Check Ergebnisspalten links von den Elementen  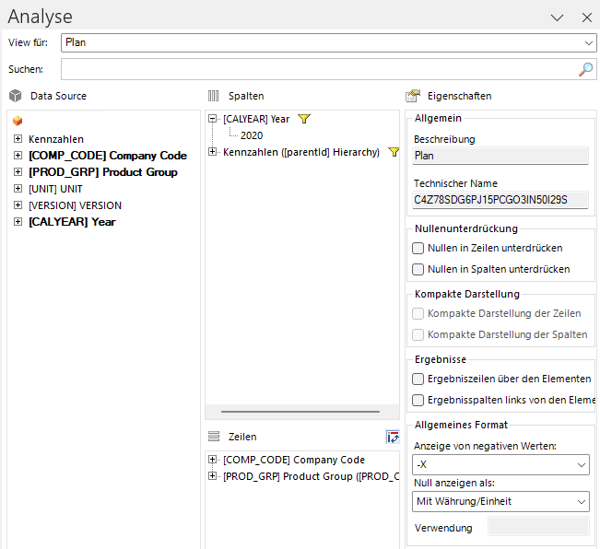(418, 401)
